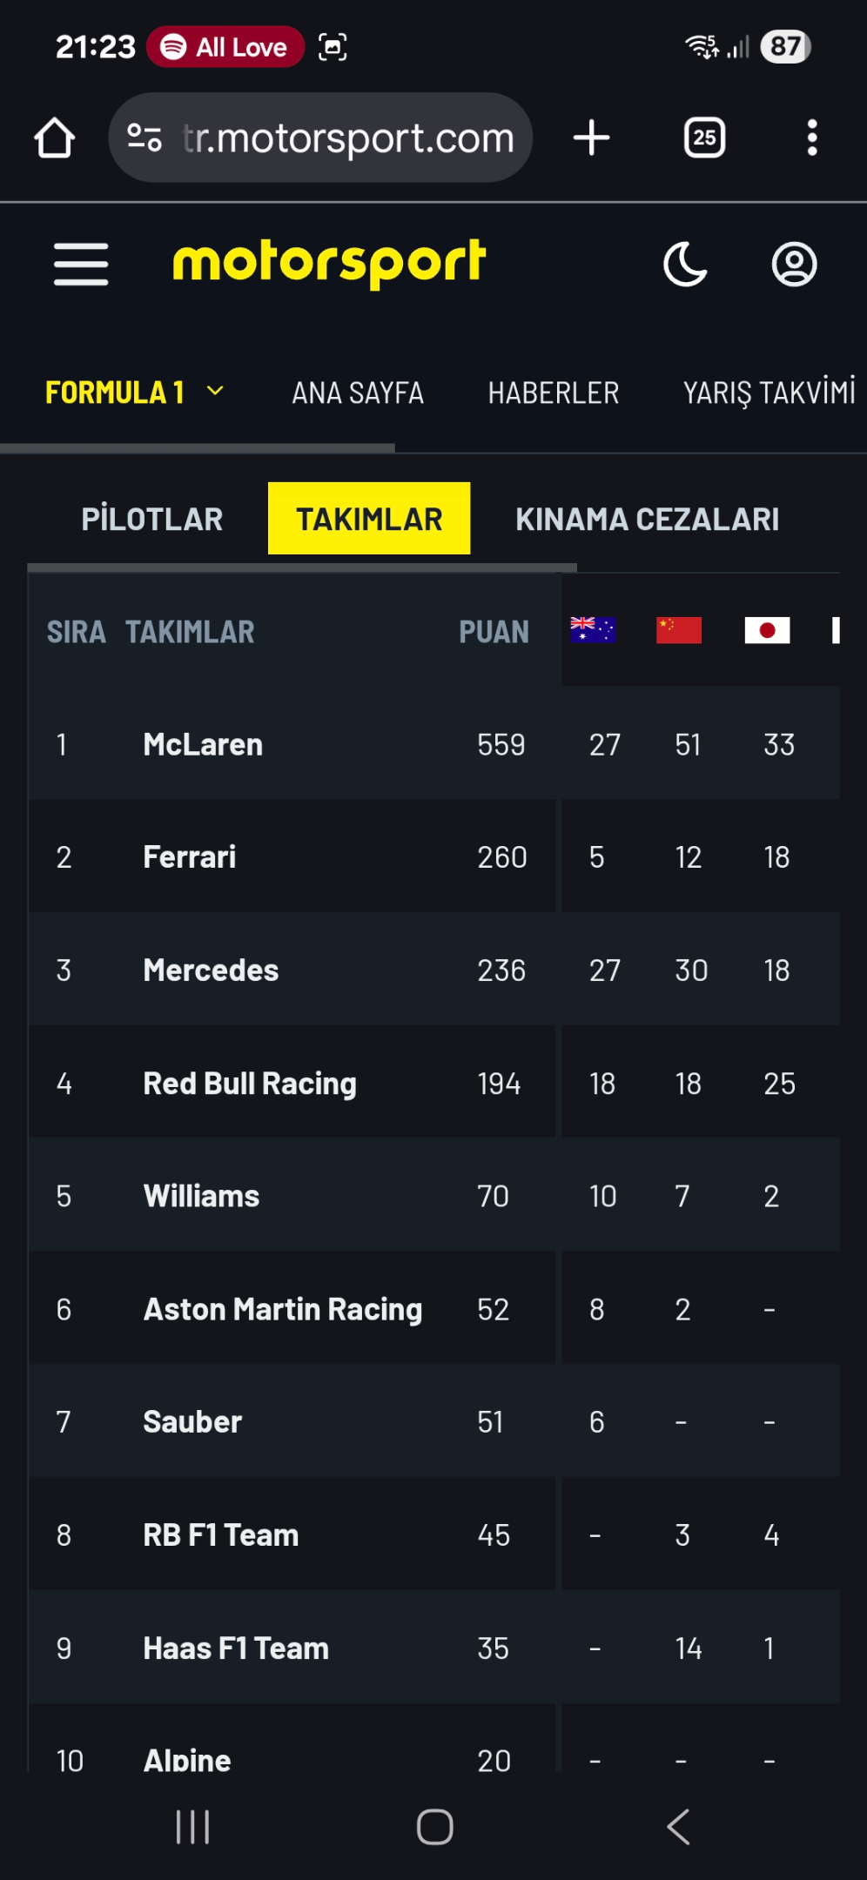Screen dimensions: 867x1880
Task: Open the KINAMA CEZALARI tab
Action: pos(647,519)
